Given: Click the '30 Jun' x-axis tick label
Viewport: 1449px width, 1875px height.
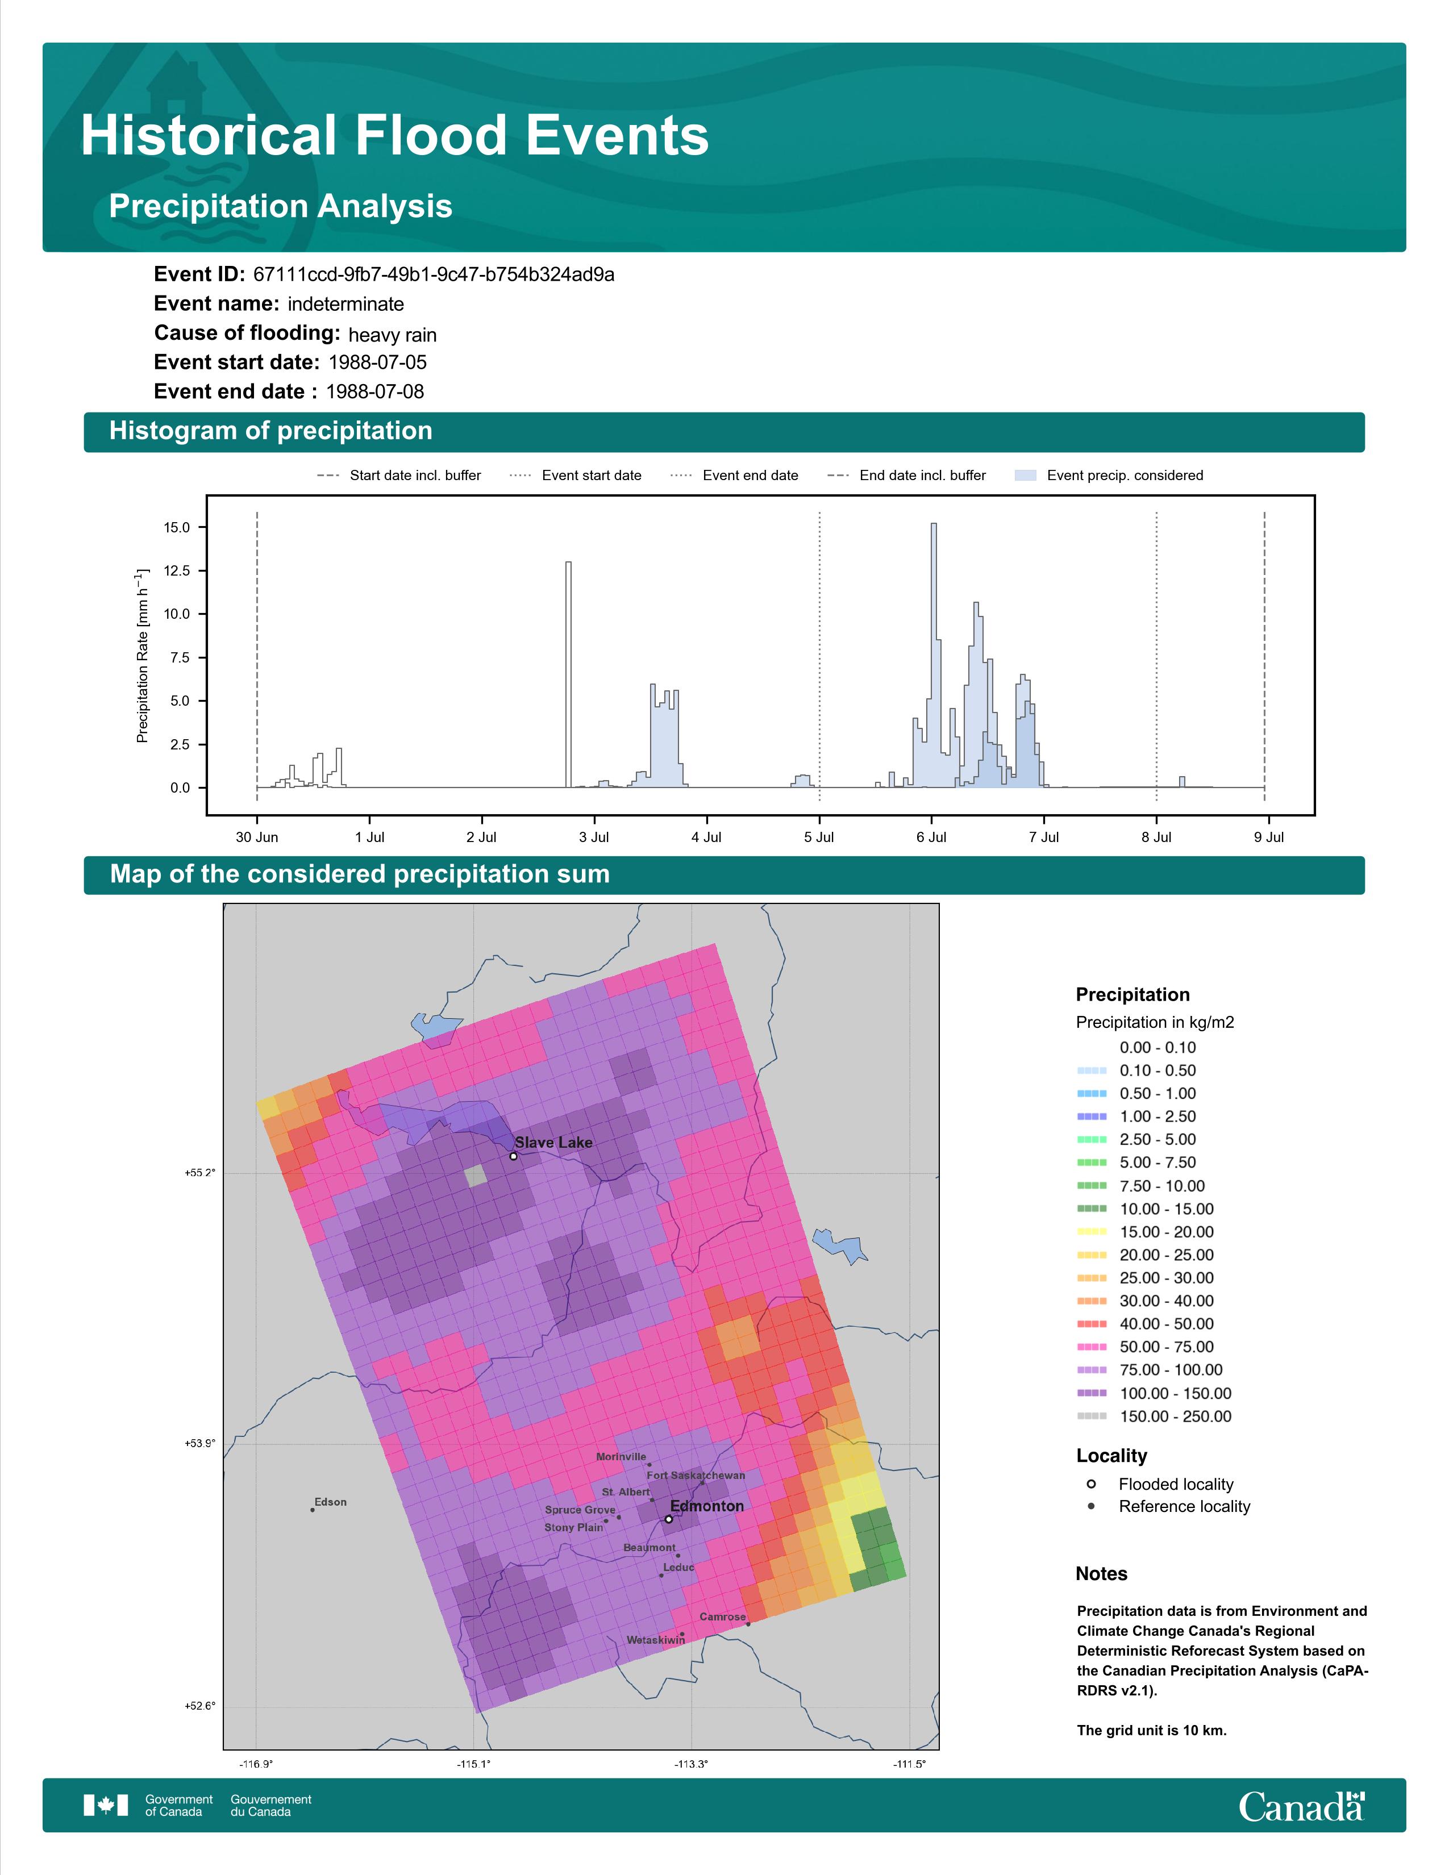Looking at the screenshot, I should pos(257,837).
